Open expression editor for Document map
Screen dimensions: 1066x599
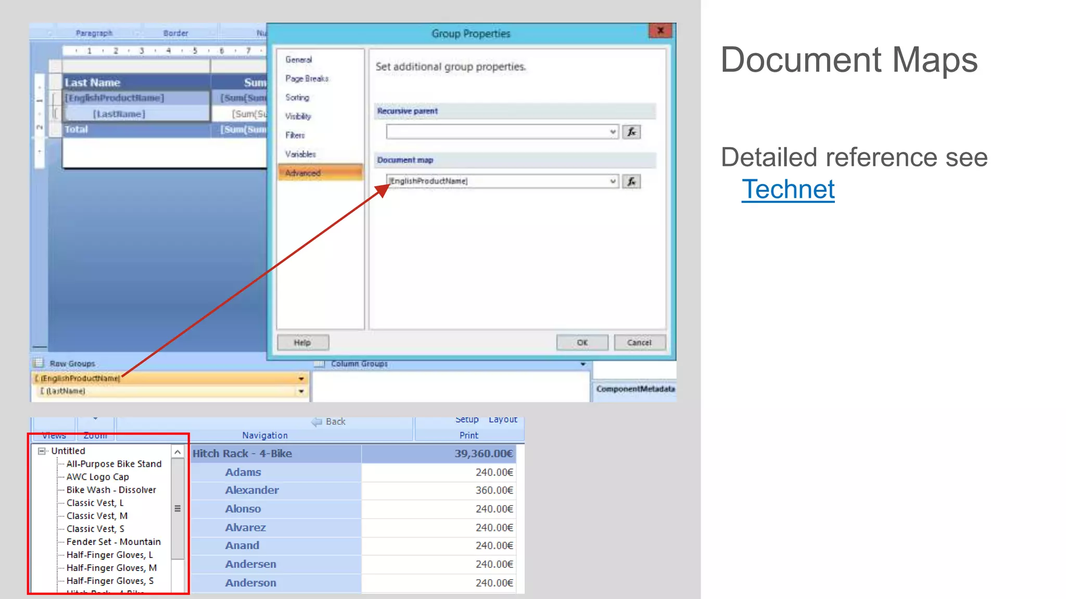(631, 181)
